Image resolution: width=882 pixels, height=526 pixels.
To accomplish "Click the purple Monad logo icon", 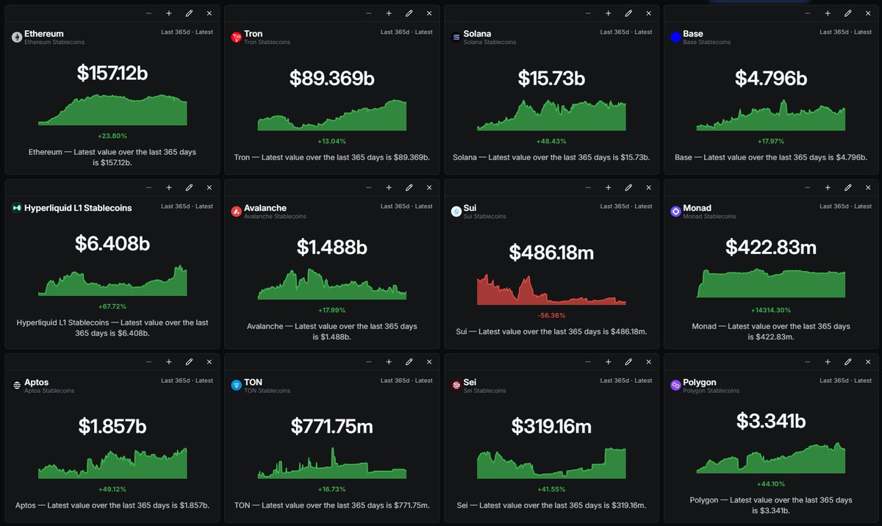I will [675, 212].
